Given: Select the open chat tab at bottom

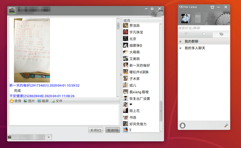Looking at the screenshot, I should [x=29, y=137].
